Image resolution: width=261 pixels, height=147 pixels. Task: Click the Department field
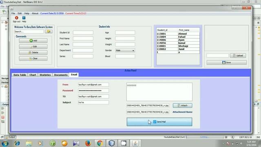pos(83,50)
